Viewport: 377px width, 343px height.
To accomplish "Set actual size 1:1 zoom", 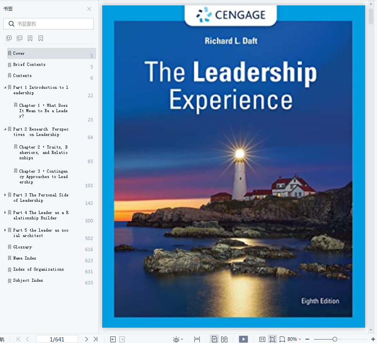I will [262, 340].
